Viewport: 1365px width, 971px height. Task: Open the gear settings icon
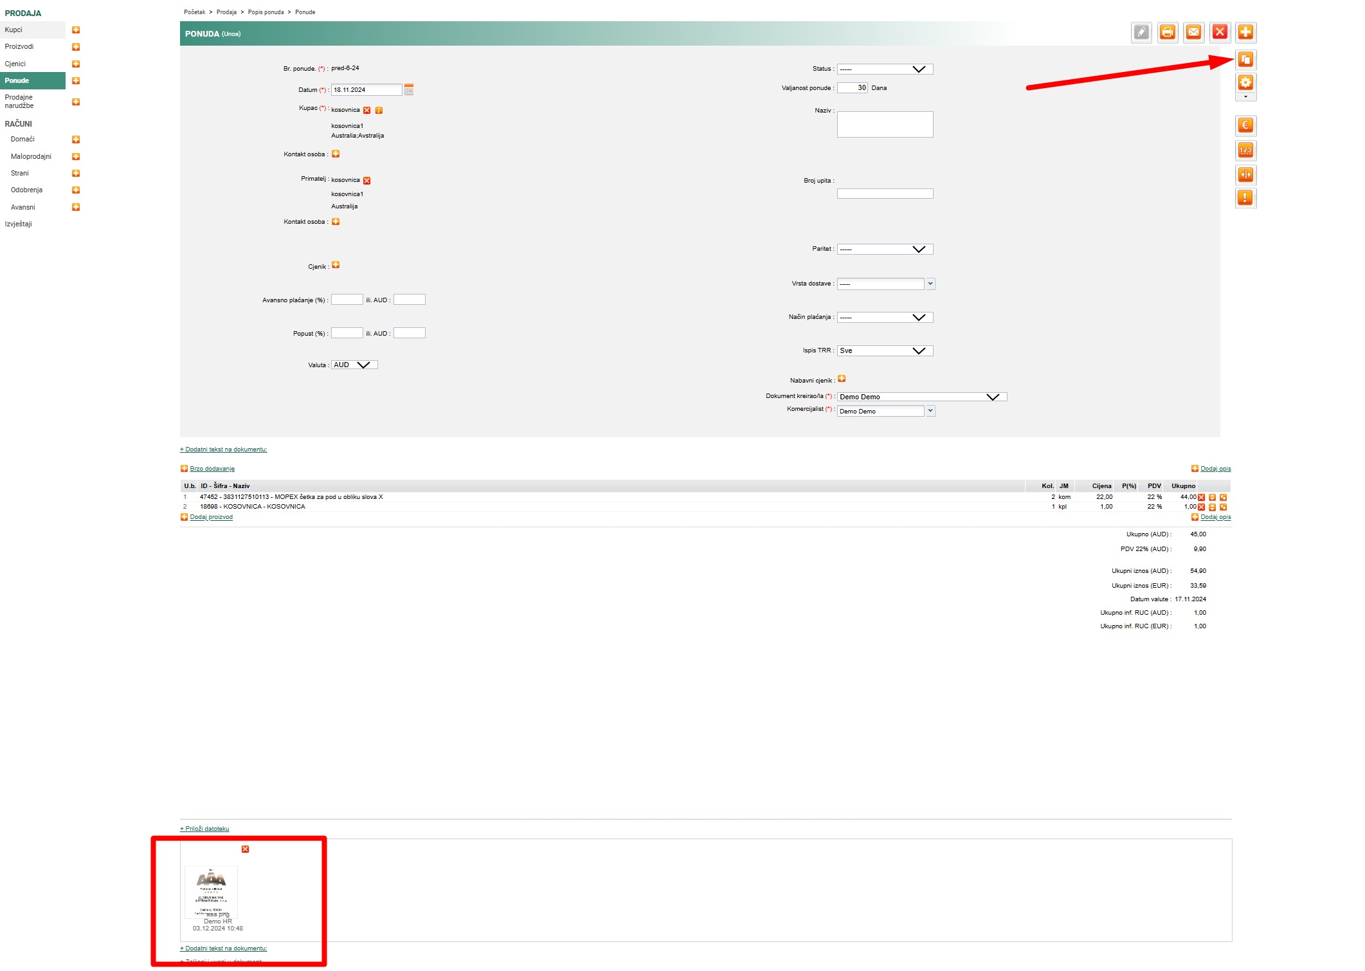click(1245, 82)
